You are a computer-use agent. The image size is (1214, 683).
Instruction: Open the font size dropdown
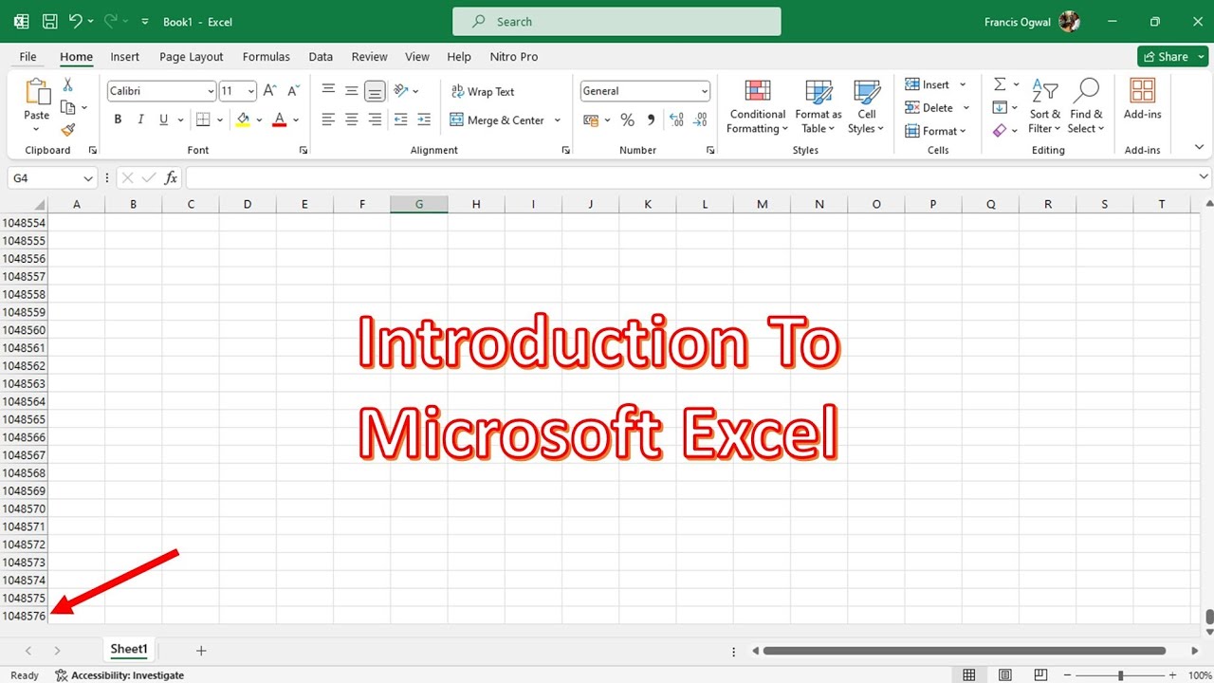pos(250,91)
